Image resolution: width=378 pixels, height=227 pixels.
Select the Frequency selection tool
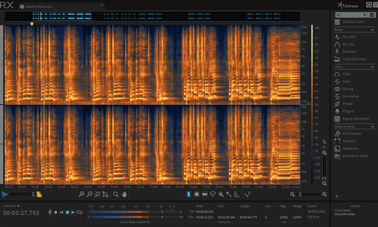click(205, 194)
